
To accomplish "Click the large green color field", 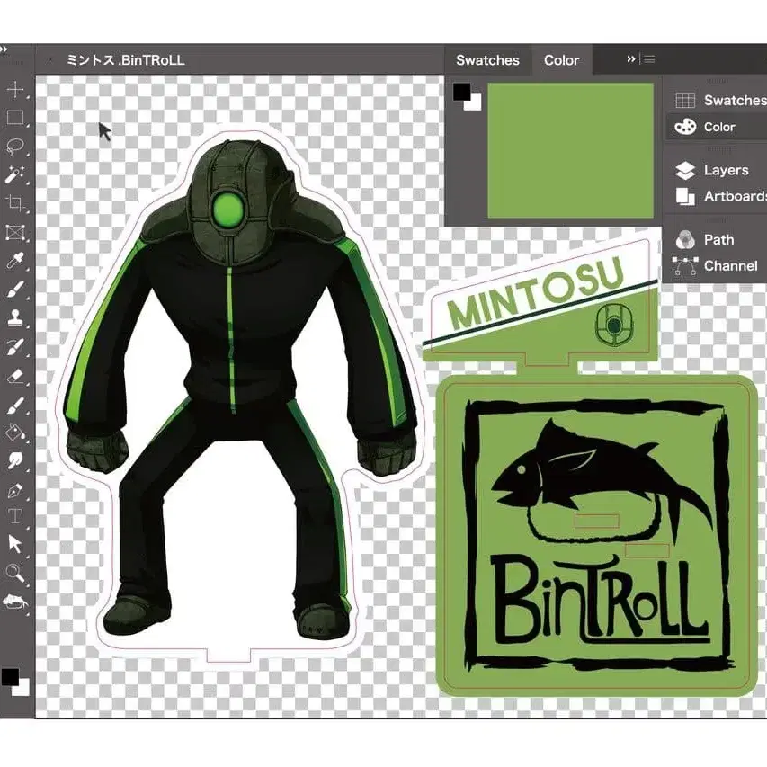I will (x=570, y=151).
